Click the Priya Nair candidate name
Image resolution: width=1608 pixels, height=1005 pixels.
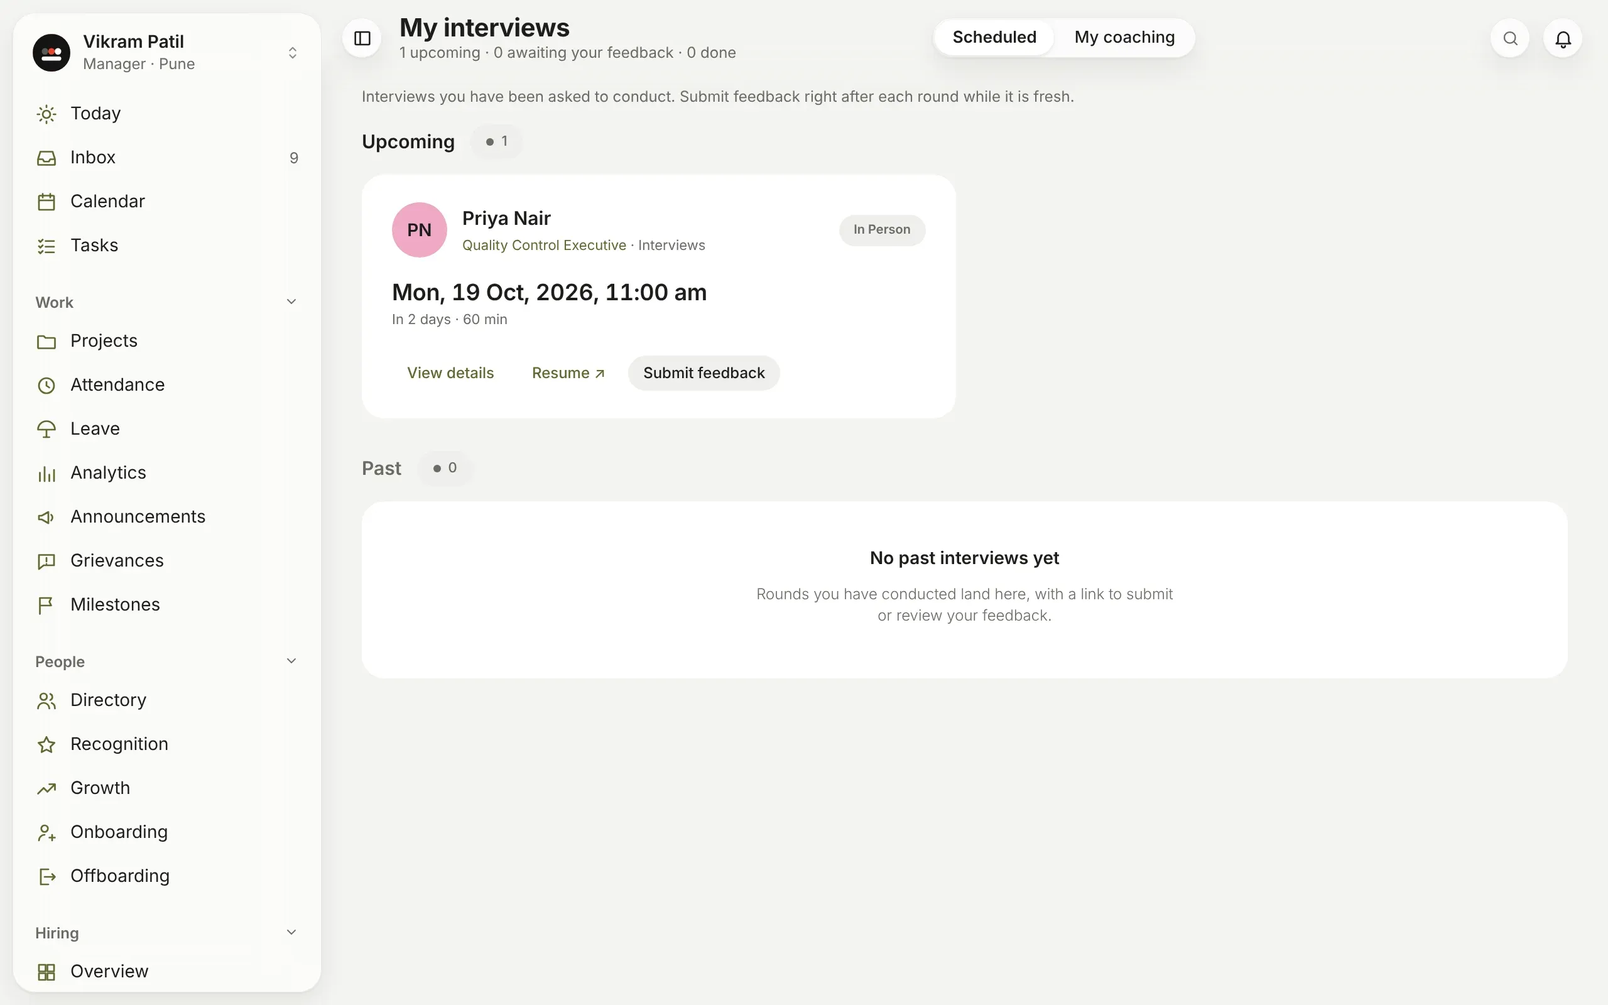(x=506, y=218)
